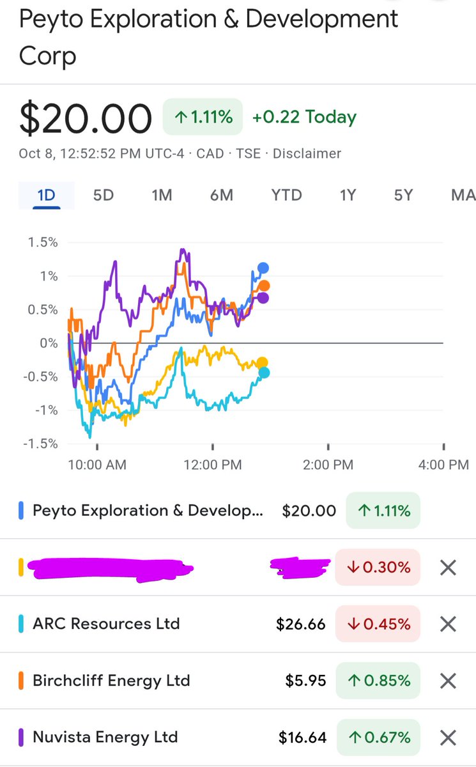Click the blue Peyto endpoint dot on chart
476x767 pixels.
coord(263,268)
